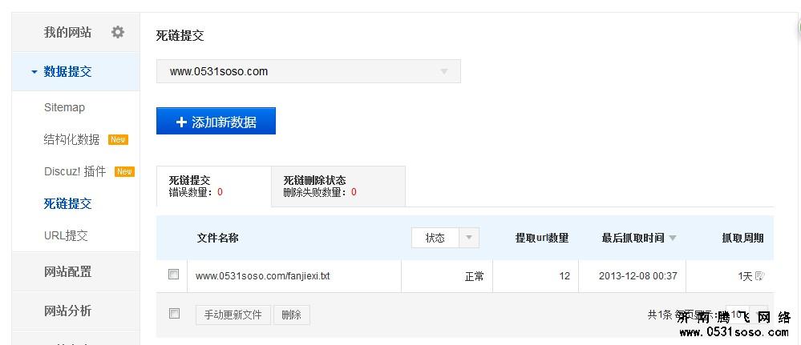801x345 pixels.
Task: Collapse the 数据提交 menu section
Action: coord(75,71)
